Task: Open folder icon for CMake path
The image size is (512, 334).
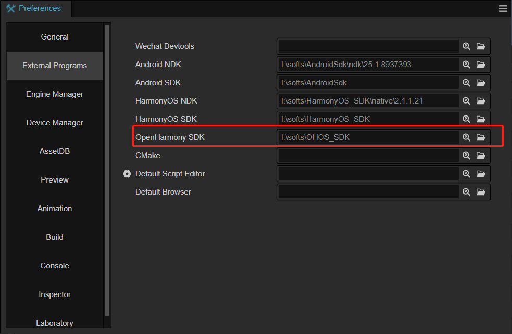Action: point(481,156)
